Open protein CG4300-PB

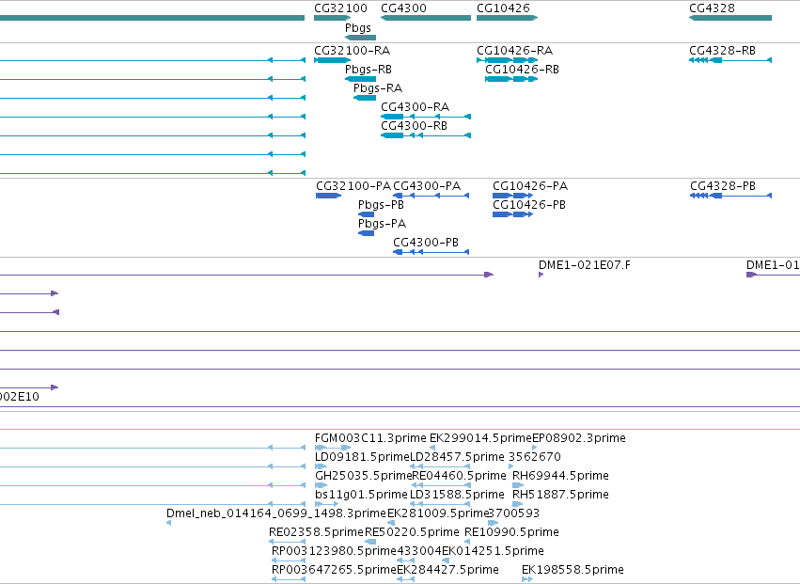(x=426, y=243)
